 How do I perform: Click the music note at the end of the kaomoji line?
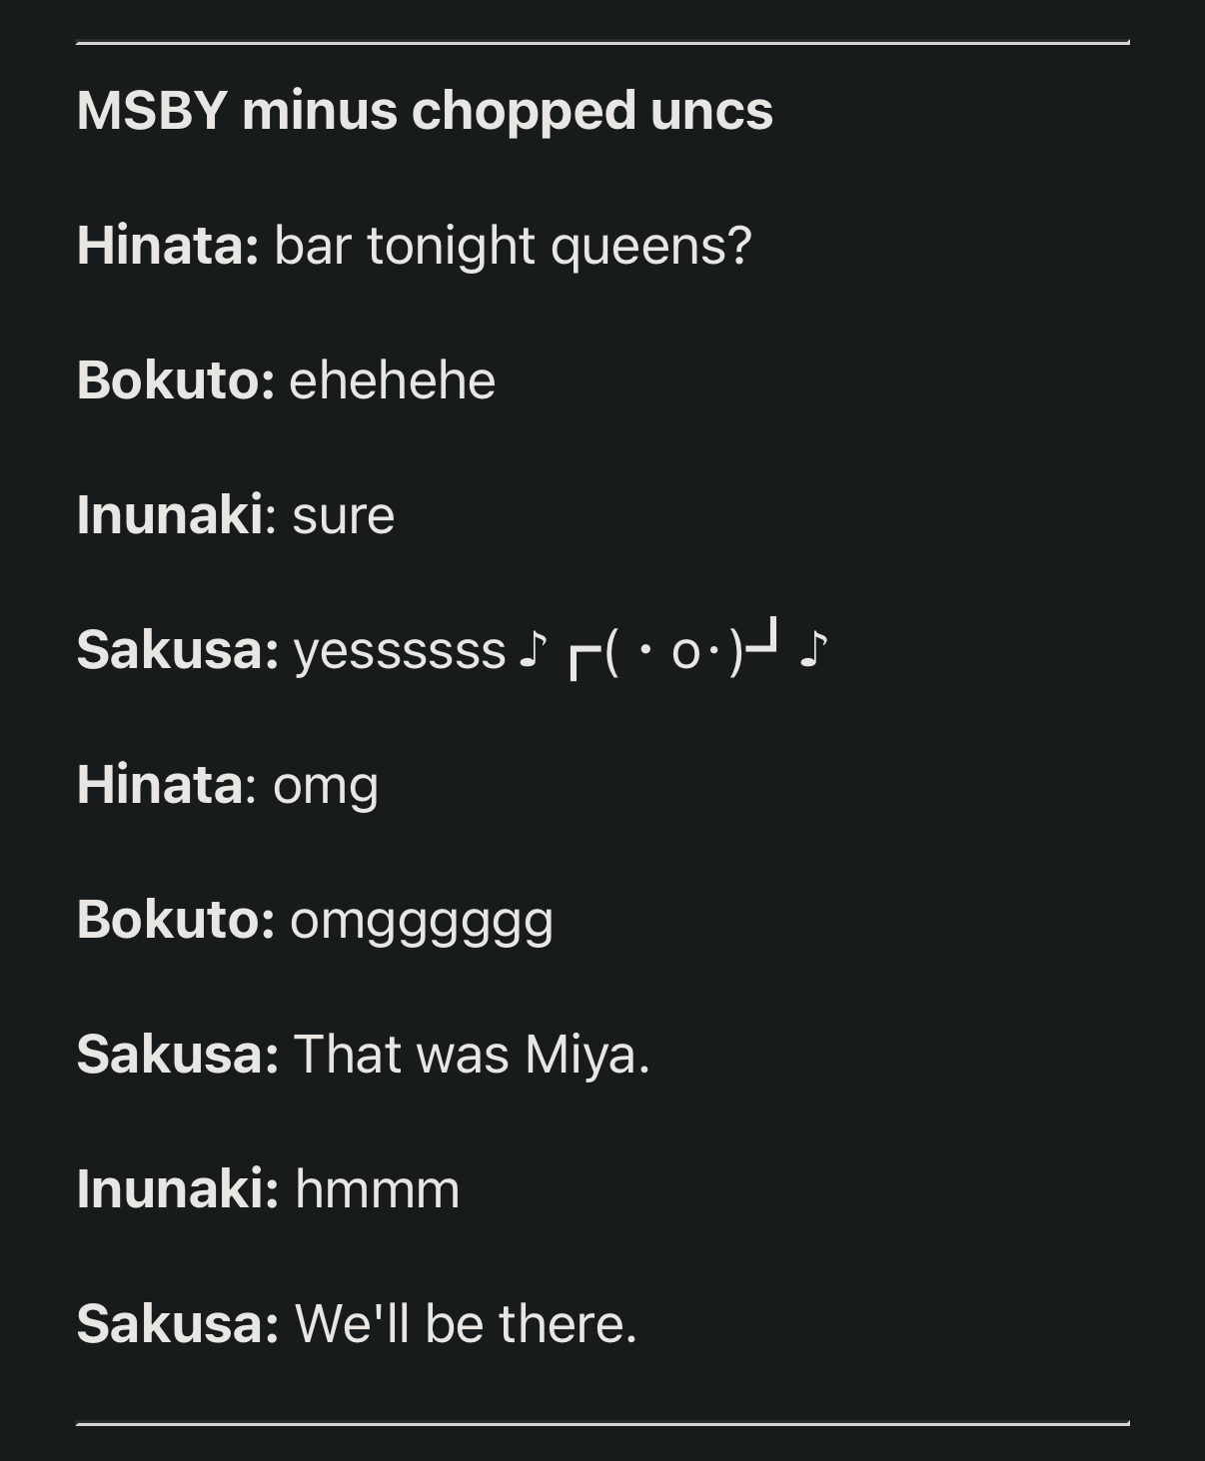pos(814,651)
